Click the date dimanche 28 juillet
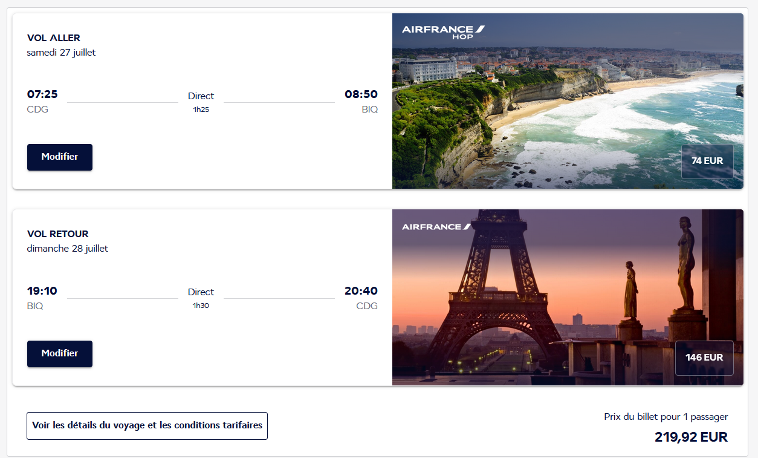Viewport: 758px width, 458px height. point(68,249)
